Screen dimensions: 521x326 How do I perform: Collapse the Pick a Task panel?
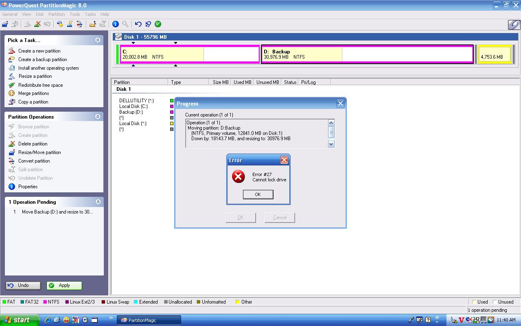tap(98, 40)
